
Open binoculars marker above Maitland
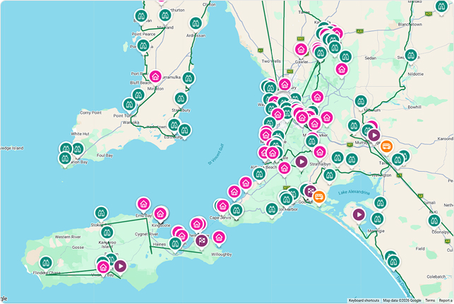(165, 16)
